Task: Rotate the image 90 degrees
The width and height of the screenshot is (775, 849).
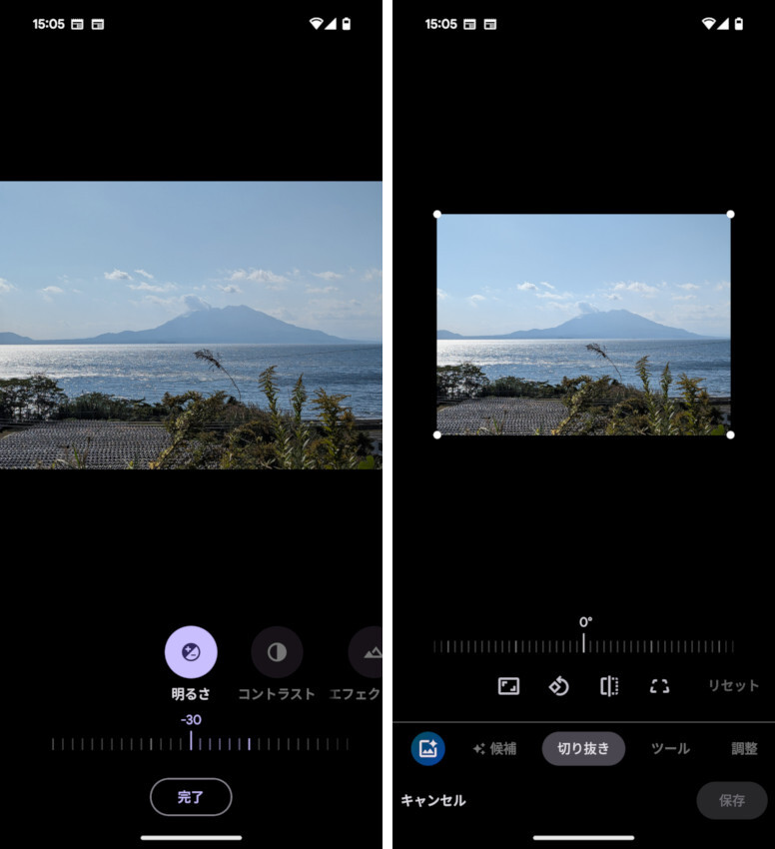Action: click(559, 686)
